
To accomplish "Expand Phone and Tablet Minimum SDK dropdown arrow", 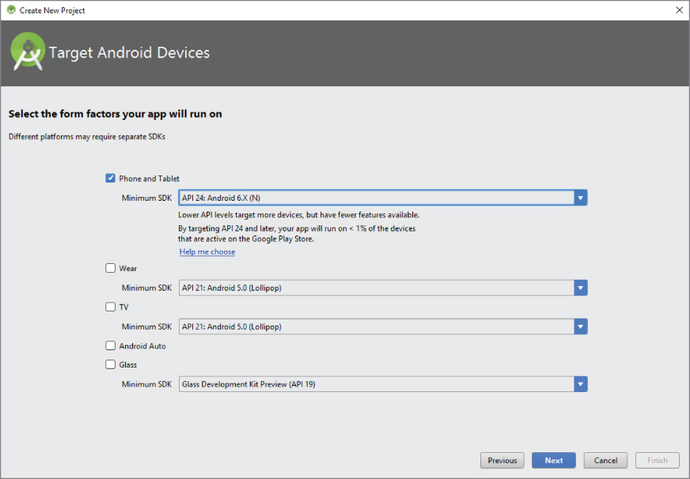I will pyautogui.click(x=581, y=198).
